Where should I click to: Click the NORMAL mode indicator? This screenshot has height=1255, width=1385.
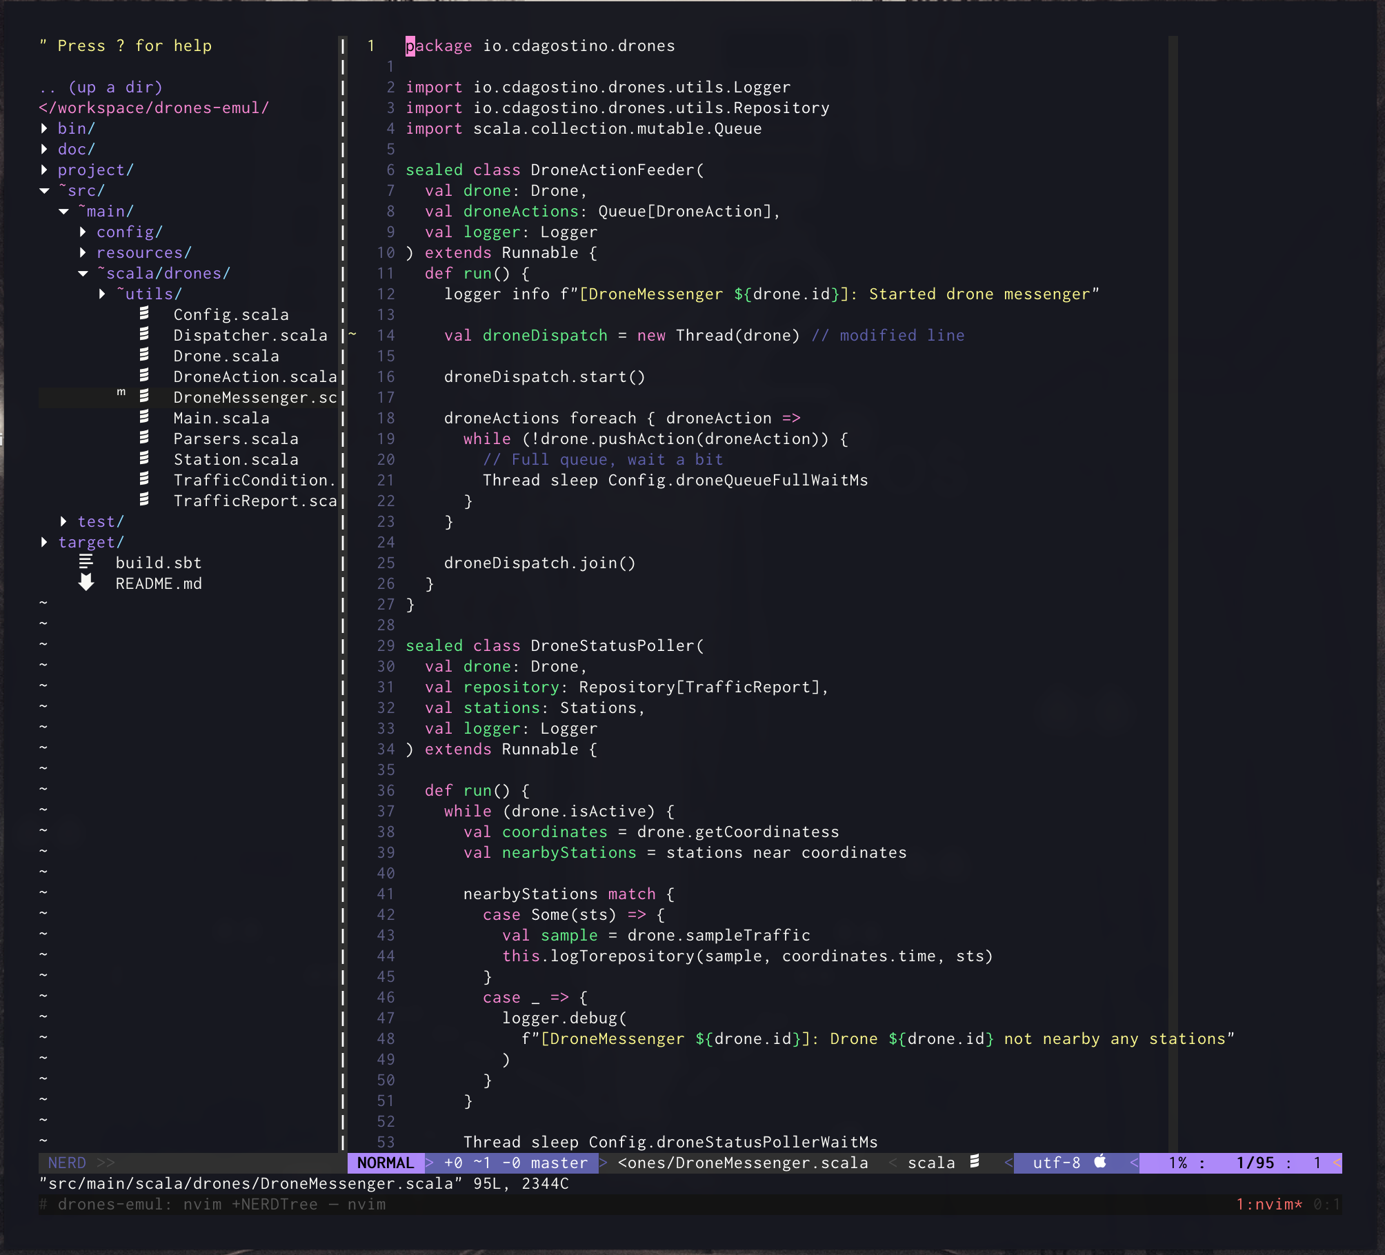(x=386, y=1163)
